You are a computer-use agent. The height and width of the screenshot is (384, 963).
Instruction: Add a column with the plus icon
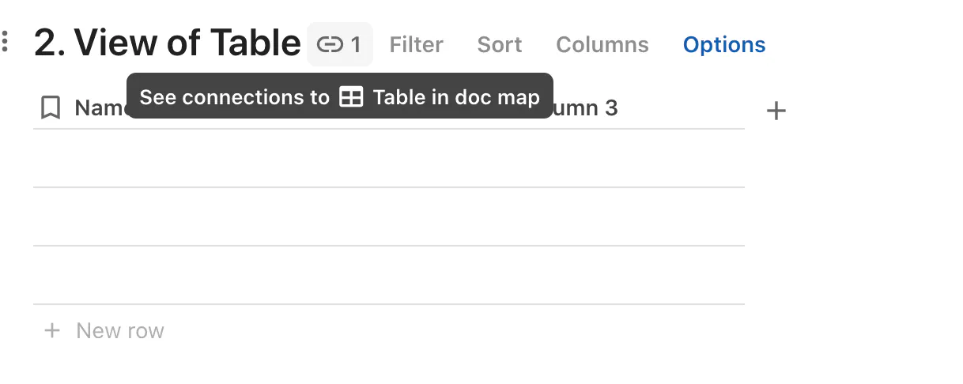tap(776, 111)
